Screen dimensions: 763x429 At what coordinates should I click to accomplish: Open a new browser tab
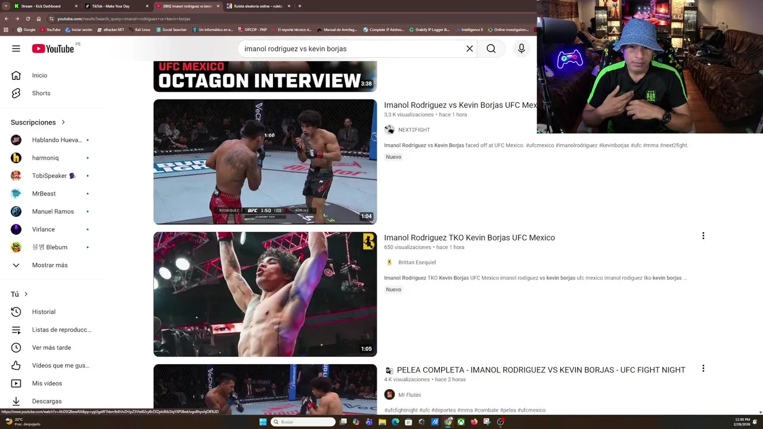click(299, 6)
